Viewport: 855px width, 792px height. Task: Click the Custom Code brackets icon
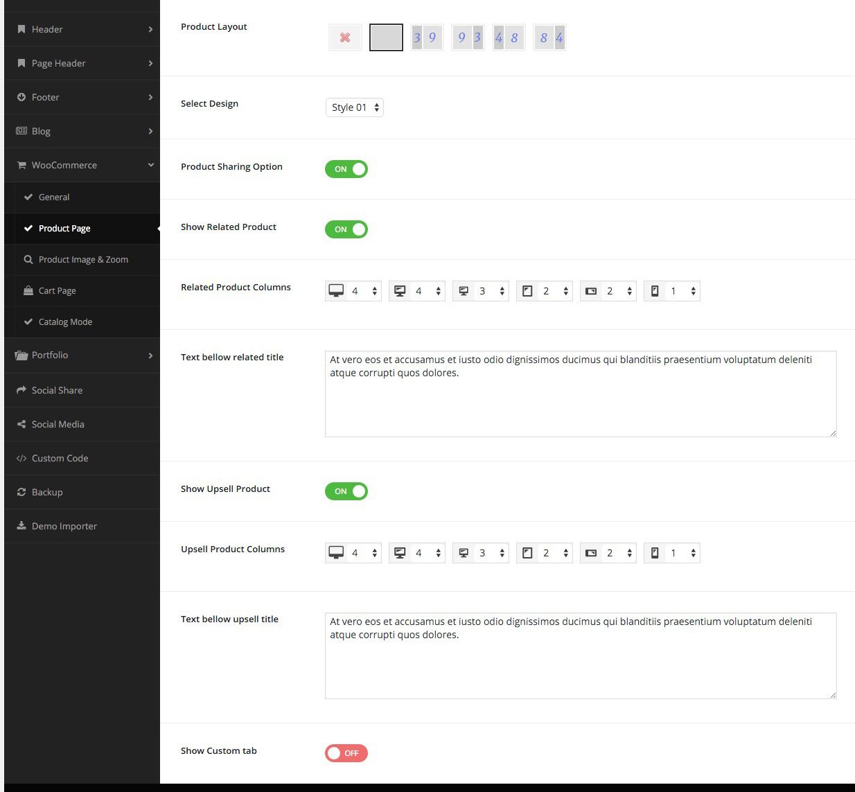21,458
